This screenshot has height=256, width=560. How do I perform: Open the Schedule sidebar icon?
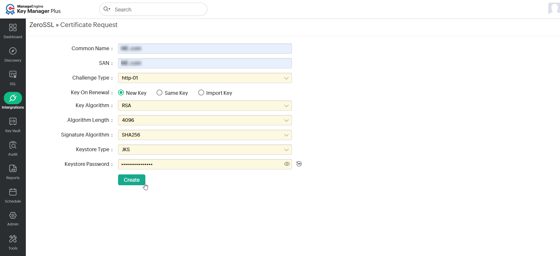click(x=13, y=192)
